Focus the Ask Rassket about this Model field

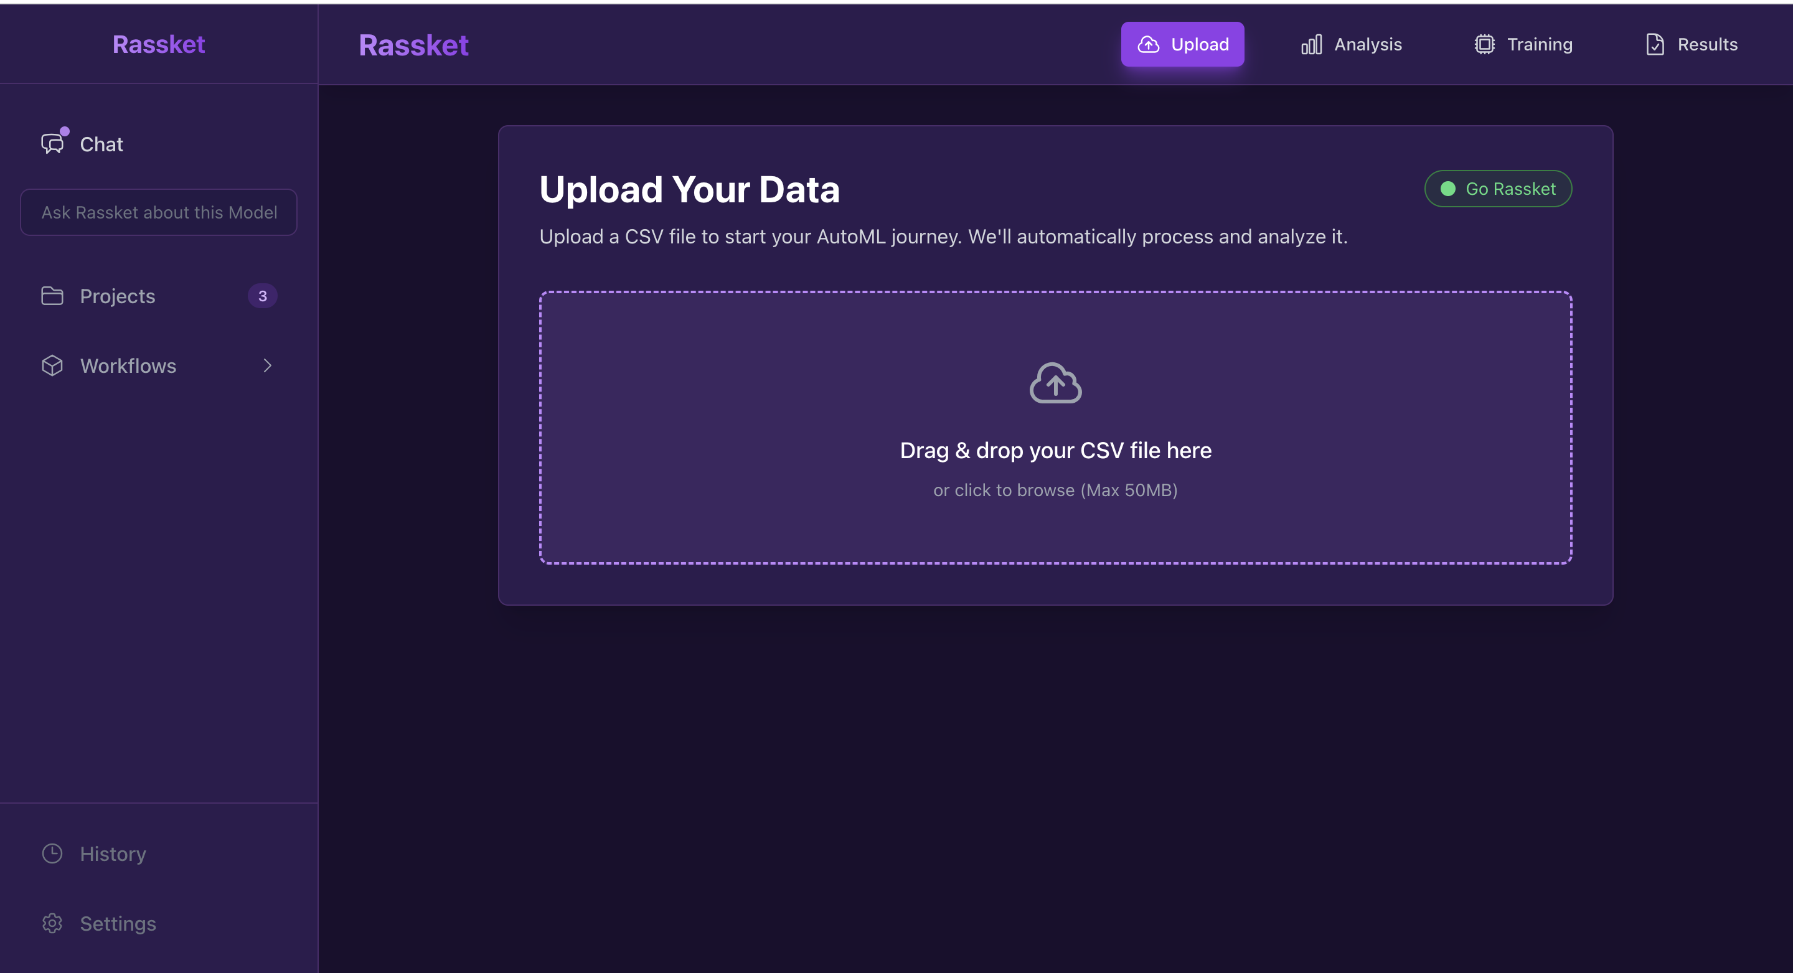point(159,212)
